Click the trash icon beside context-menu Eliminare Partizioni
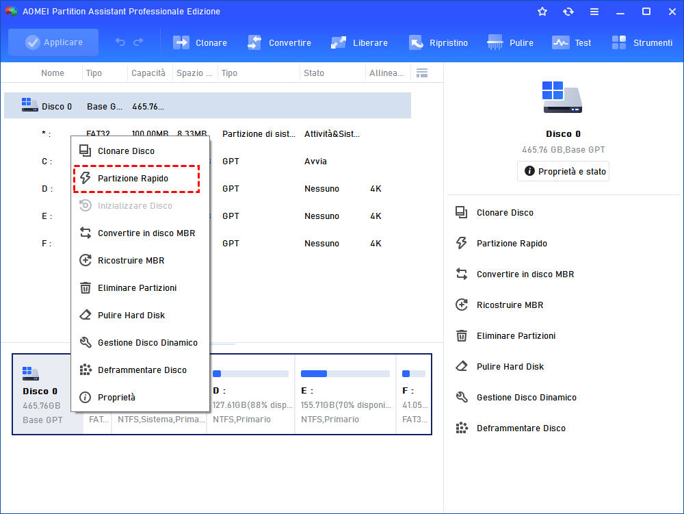The width and height of the screenshot is (684, 514). 85,287
